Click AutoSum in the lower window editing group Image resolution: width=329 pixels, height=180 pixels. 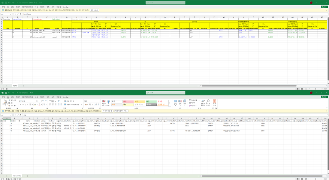[x=193, y=100]
